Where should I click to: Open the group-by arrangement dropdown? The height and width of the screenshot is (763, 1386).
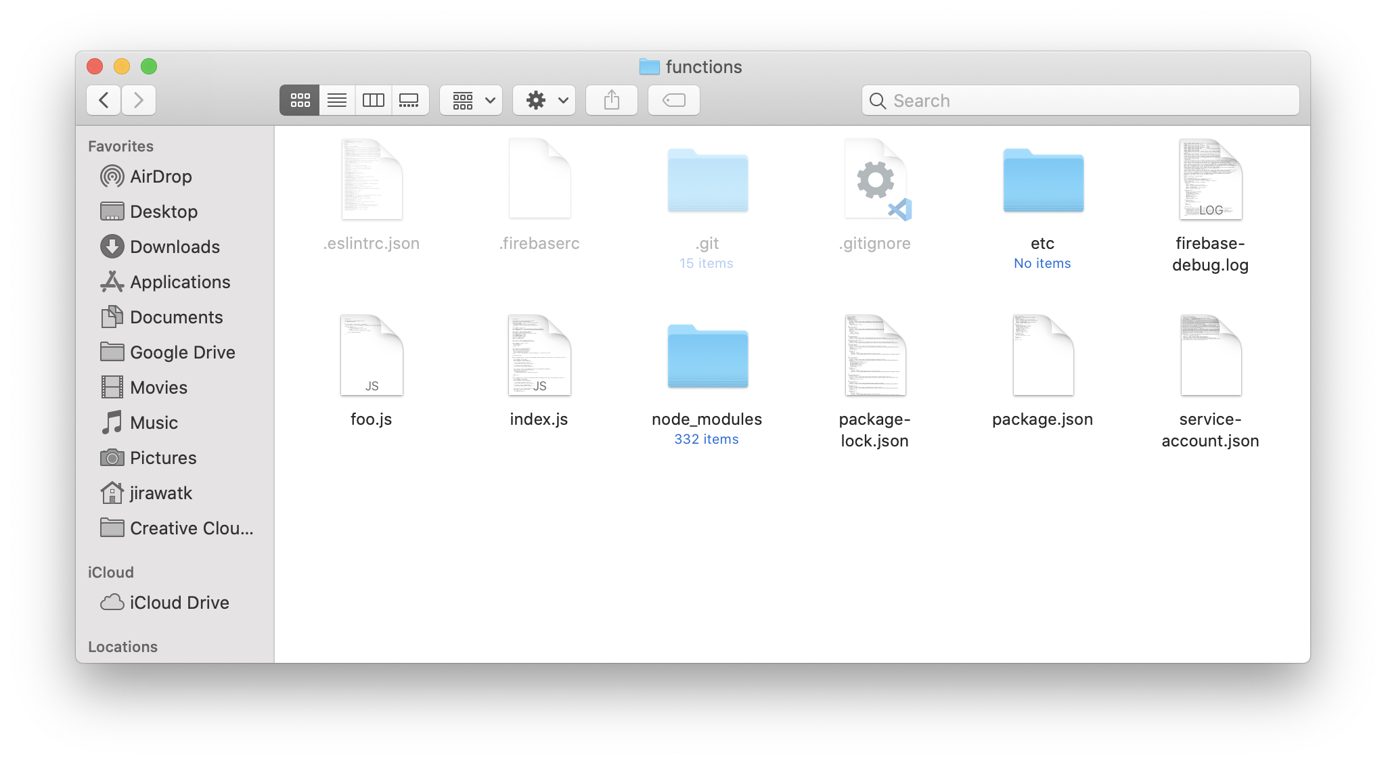pos(471,101)
